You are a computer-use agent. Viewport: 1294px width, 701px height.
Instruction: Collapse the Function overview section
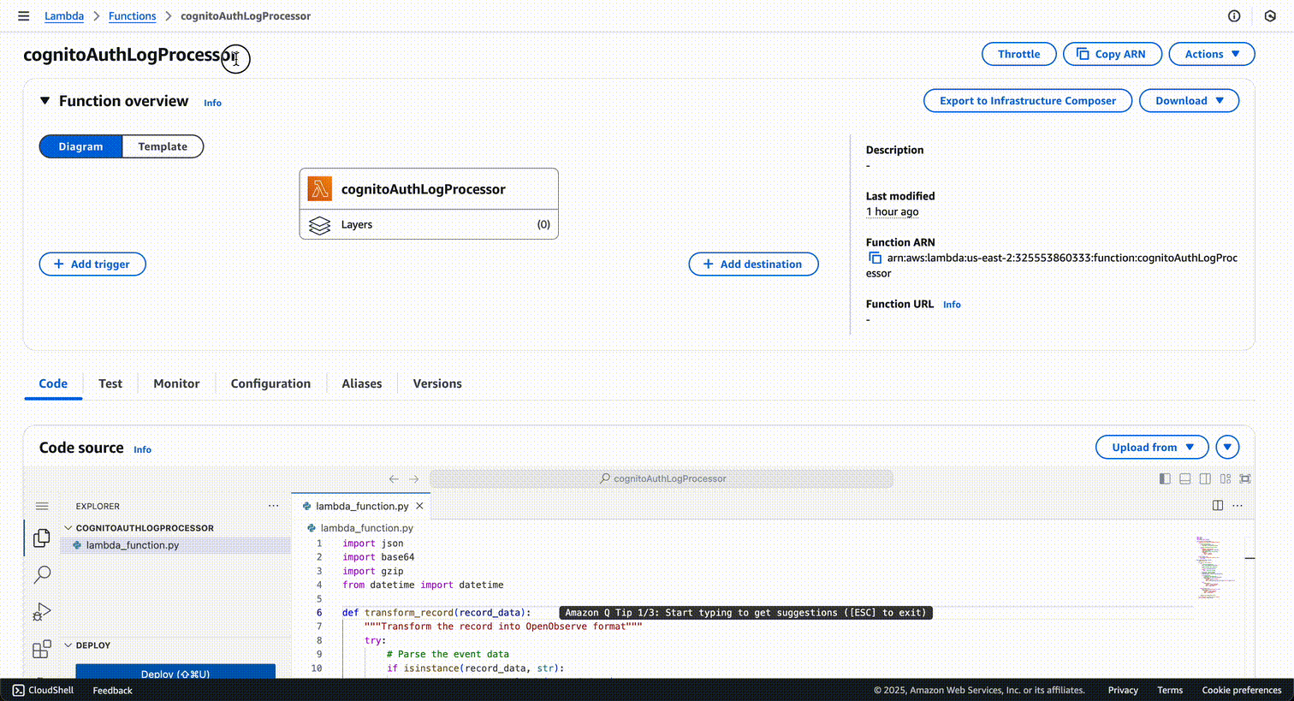tap(45, 100)
